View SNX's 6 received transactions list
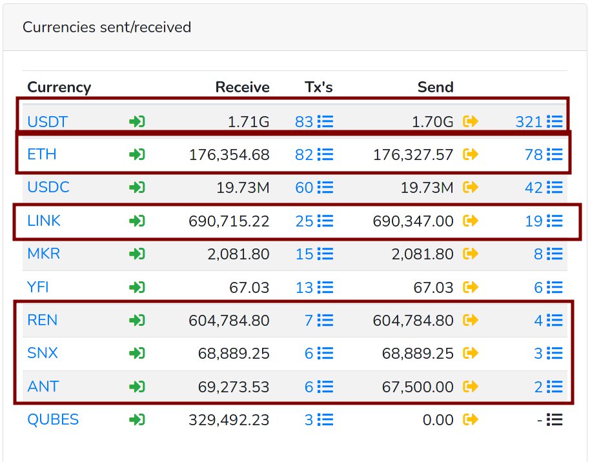Screen dimensions: 590x462 tap(319, 353)
